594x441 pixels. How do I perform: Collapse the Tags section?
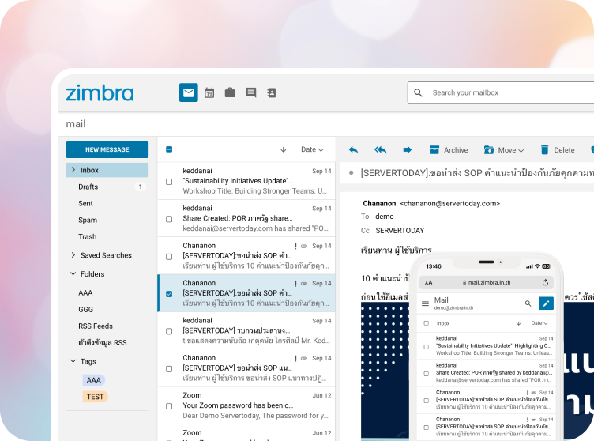[73, 361]
